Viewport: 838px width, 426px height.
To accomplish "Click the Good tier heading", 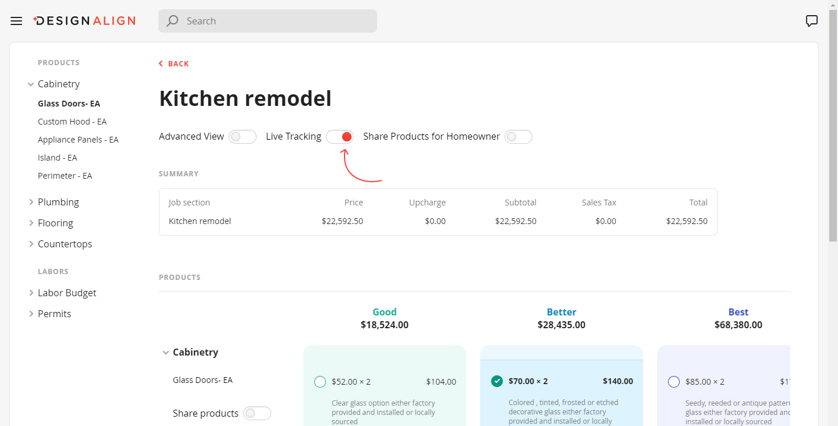I will point(385,312).
